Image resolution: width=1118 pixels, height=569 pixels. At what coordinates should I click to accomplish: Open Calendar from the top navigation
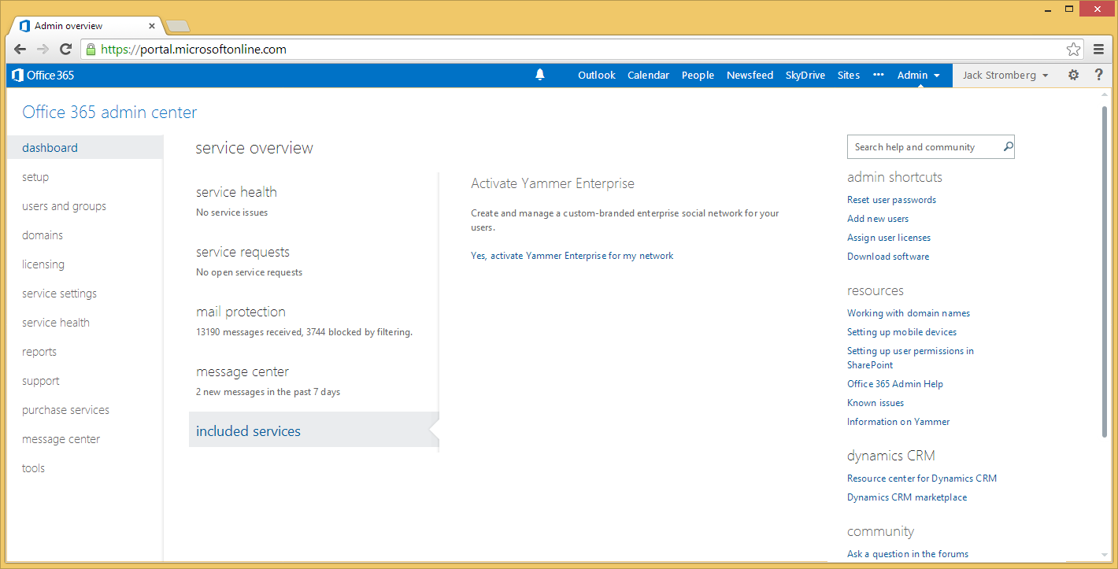(648, 75)
